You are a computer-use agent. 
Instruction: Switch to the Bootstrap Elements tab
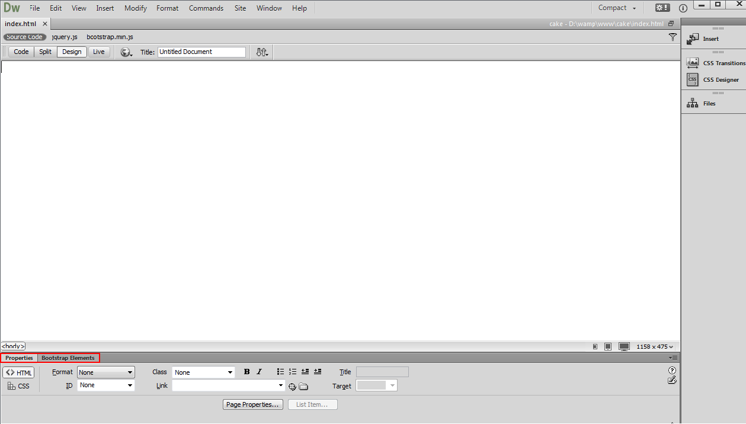(x=68, y=358)
